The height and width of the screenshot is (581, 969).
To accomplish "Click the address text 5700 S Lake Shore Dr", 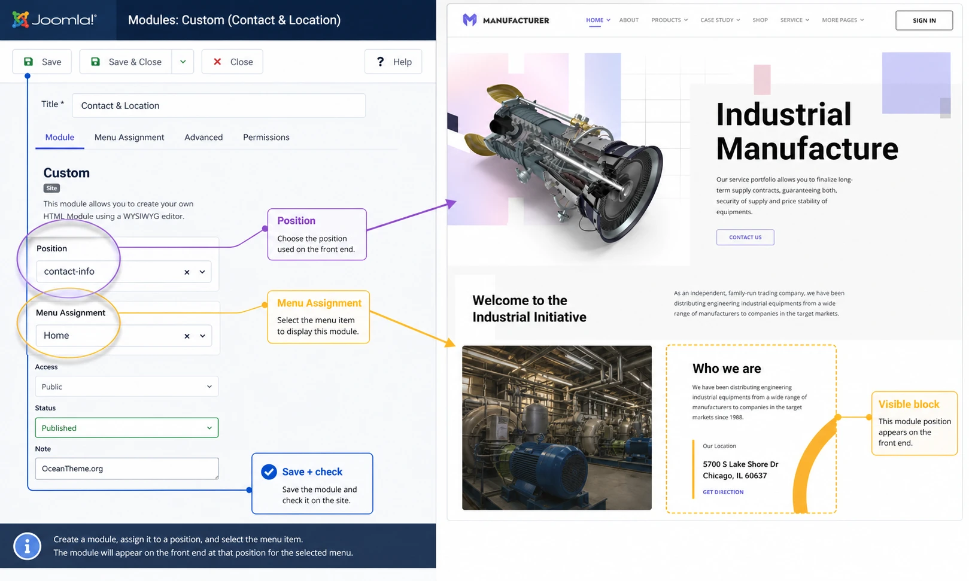I will coord(740,464).
